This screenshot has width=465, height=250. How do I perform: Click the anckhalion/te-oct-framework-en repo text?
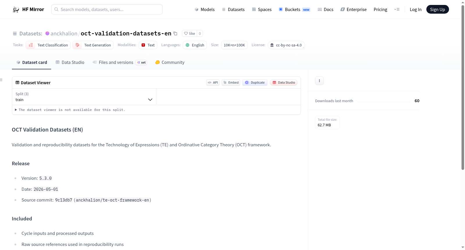point(112,200)
